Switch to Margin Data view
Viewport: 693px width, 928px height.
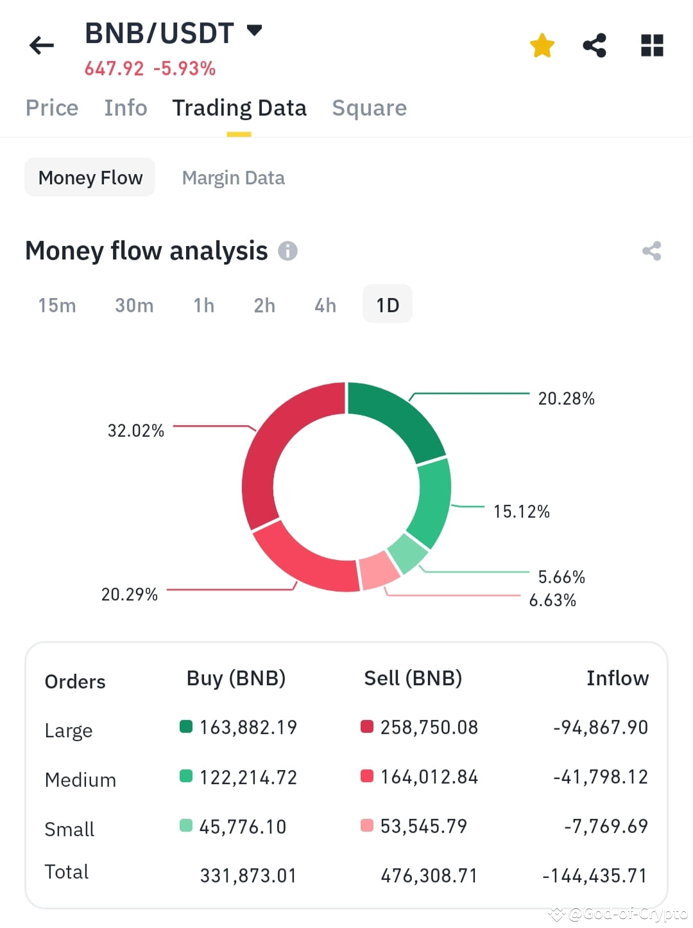(x=233, y=177)
